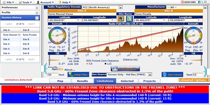Screen dimensions: 210x105
Task: Click the Geo Check button
Action: 172,75
